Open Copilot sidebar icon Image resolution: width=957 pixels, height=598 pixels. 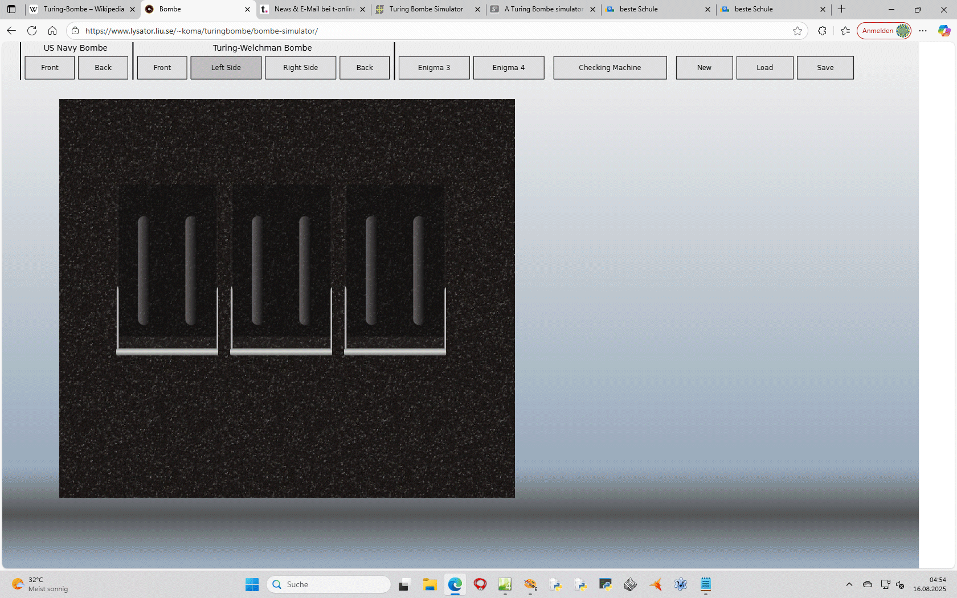[944, 31]
